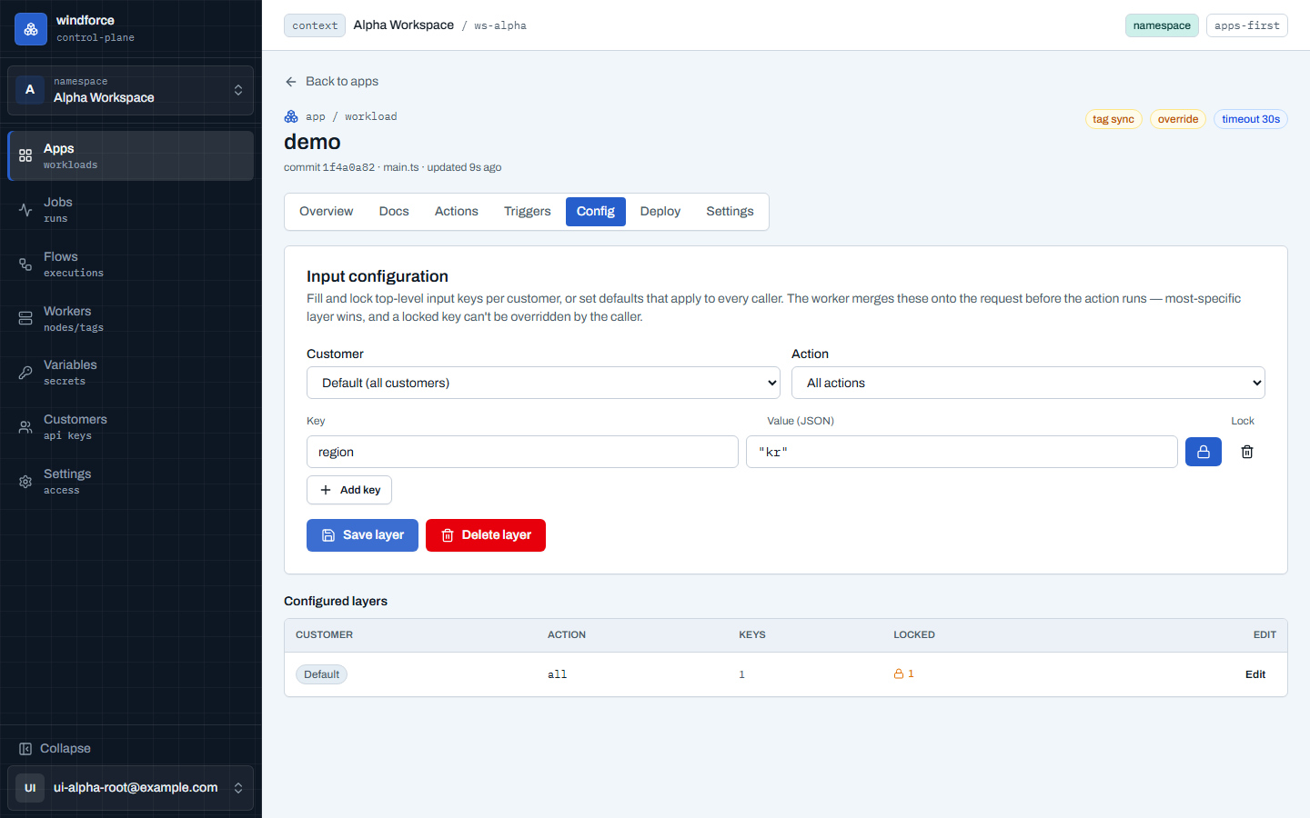Image resolution: width=1310 pixels, height=818 pixels.
Task: Click the red Delete layer button
Action: pos(486,535)
